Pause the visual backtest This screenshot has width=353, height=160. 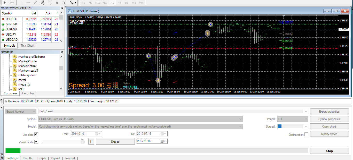click(91, 141)
